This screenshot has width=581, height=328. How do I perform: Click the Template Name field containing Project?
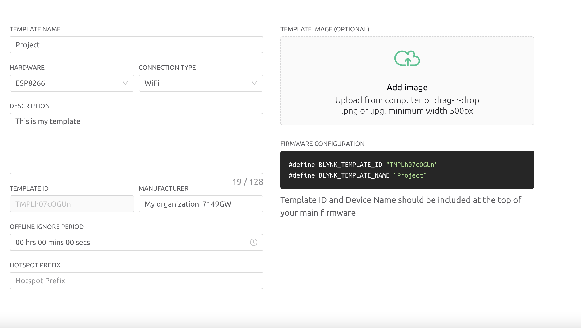coord(136,45)
